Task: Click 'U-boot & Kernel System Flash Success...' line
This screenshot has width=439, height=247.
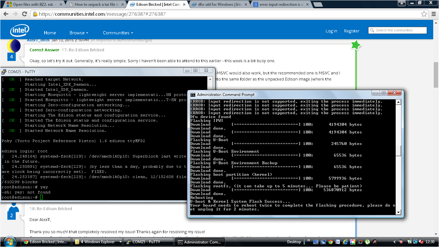Action: [240, 201]
